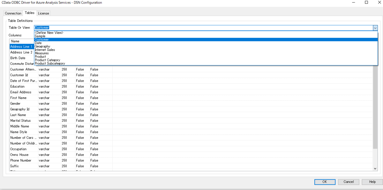383x190 pixels.
Task: Select the Address Line 2 column row
Action: click(x=22, y=52)
